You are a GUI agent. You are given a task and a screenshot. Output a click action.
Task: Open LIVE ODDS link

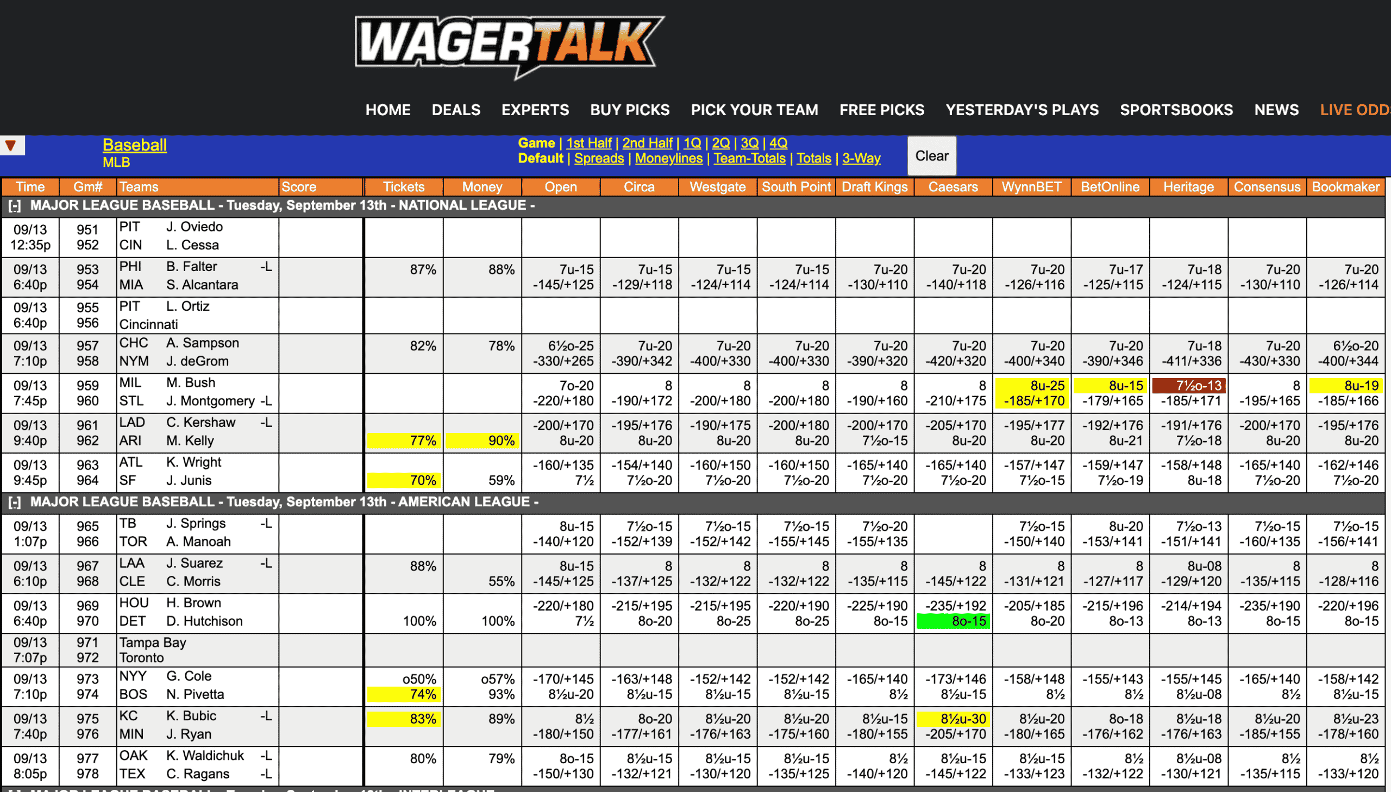click(1355, 110)
